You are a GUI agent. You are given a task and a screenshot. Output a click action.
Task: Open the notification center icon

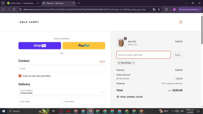coord(198,111)
